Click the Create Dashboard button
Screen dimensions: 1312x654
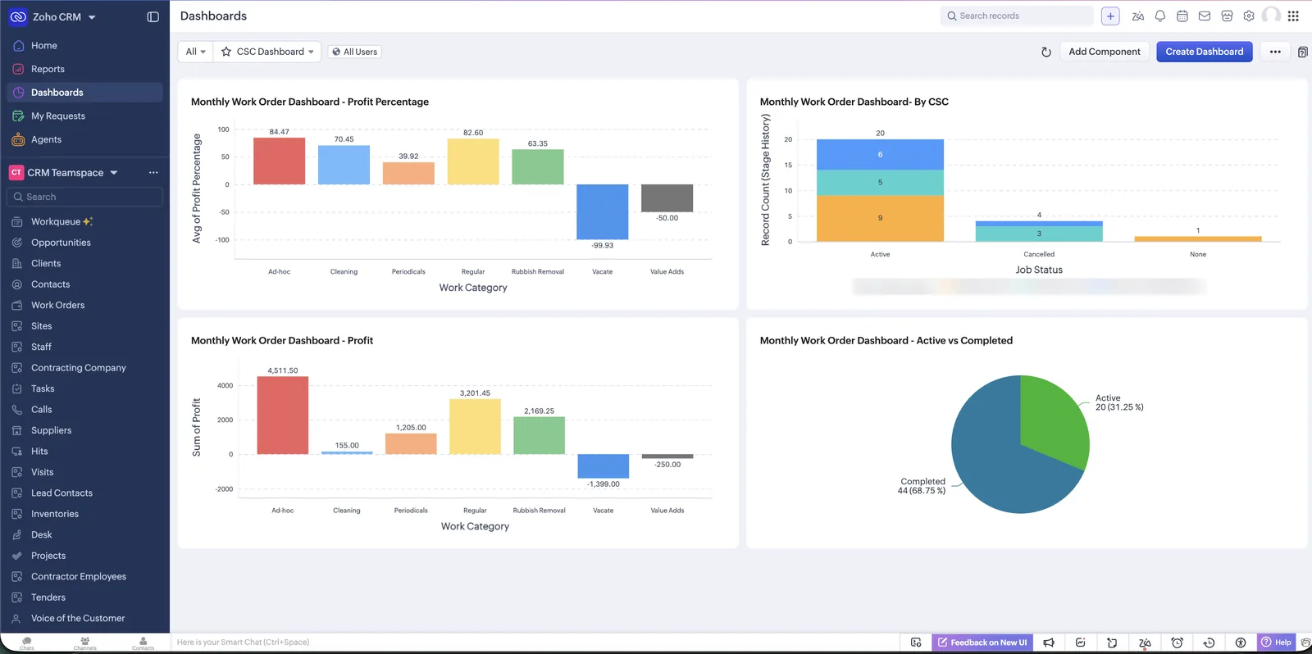pyautogui.click(x=1205, y=52)
